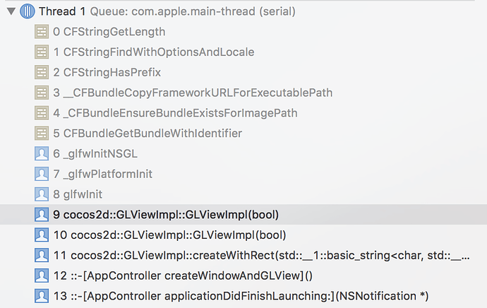
Task: Click the system frame icon beside CFStringGetLength
Action: point(42,32)
